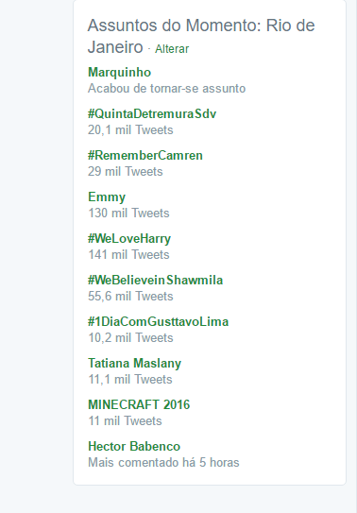Open the #QuintaDetremuraSdv hashtag

click(x=152, y=114)
